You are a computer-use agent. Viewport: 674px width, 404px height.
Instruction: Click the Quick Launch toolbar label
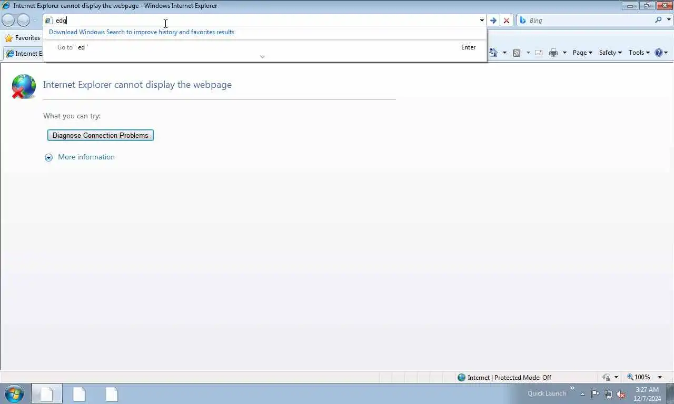point(547,393)
